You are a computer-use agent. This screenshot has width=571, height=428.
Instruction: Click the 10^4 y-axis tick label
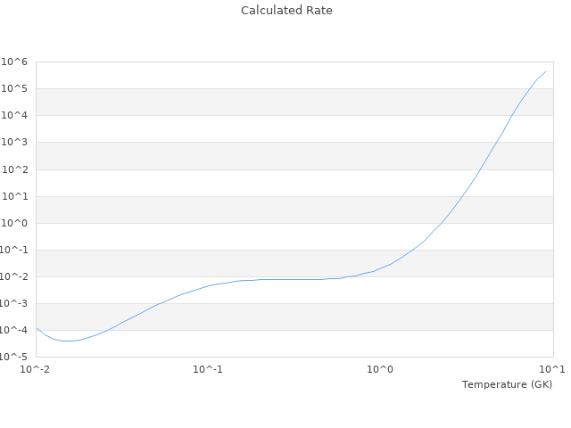tap(14, 115)
